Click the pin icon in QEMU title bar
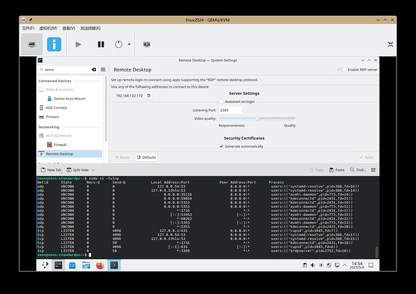The width and height of the screenshot is (416, 294). tap(31, 20)
